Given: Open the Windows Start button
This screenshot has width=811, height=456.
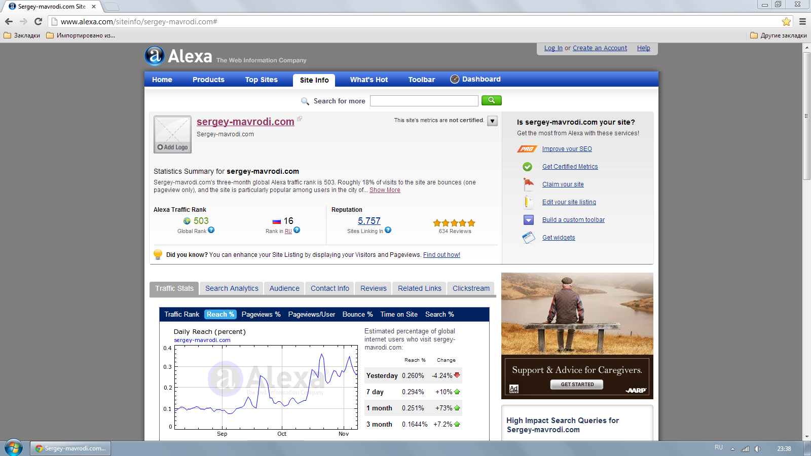Looking at the screenshot, I should pos(14,448).
